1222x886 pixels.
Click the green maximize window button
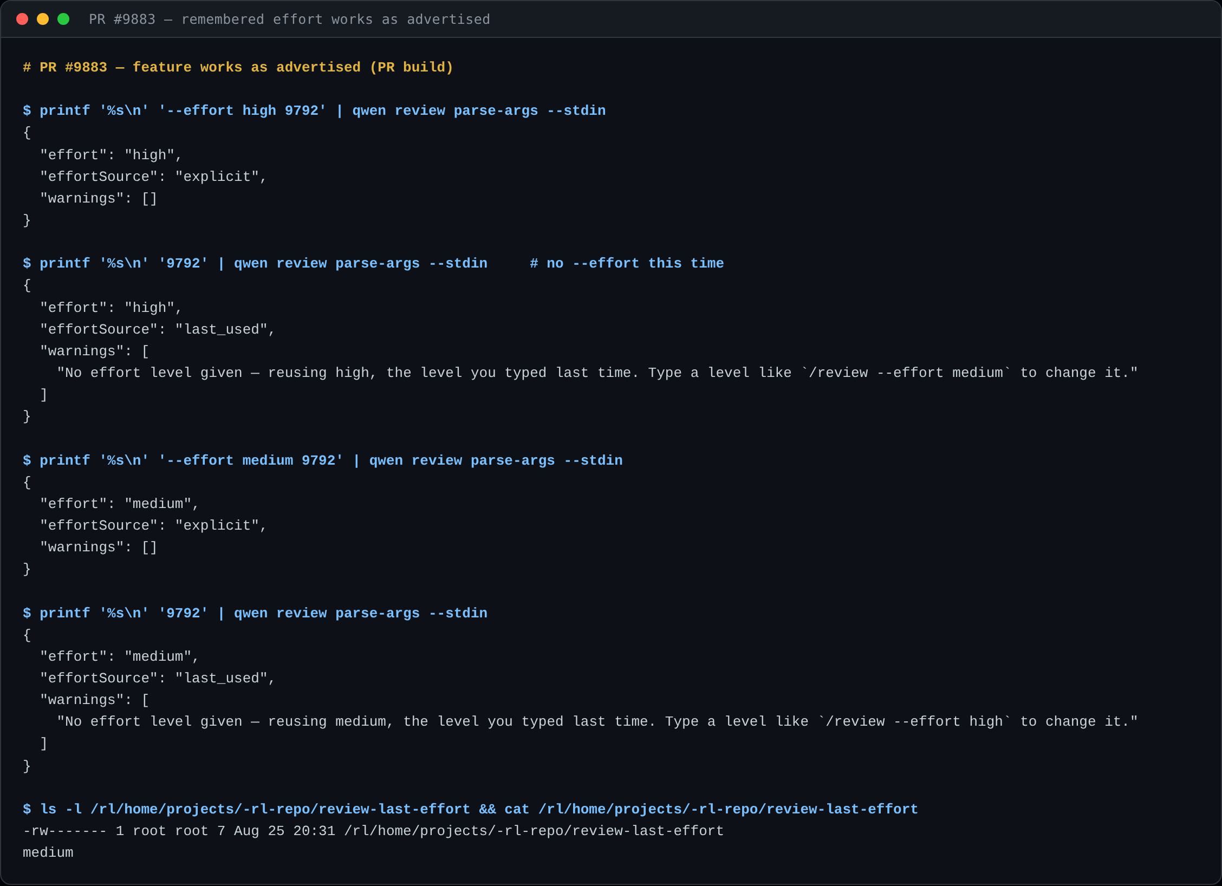coord(63,19)
